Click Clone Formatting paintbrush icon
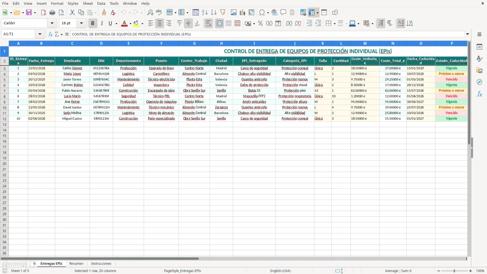The height and width of the screenshot is (274, 487). pos(104,13)
